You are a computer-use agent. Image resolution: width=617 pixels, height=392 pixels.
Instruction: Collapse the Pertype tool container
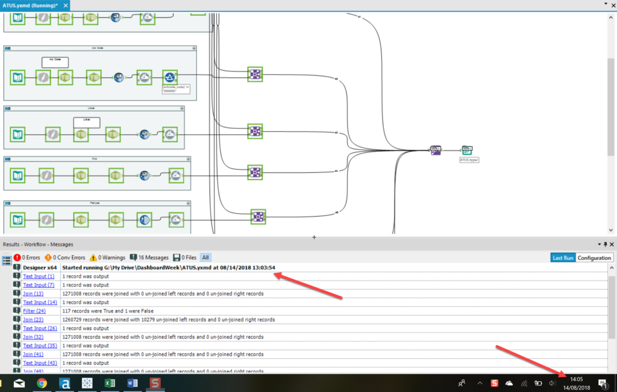[x=188, y=204]
